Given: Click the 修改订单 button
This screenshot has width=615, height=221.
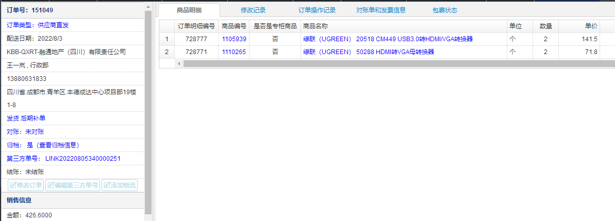Looking at the screenshot, I should pyautogui.click(x=26, y=185).
